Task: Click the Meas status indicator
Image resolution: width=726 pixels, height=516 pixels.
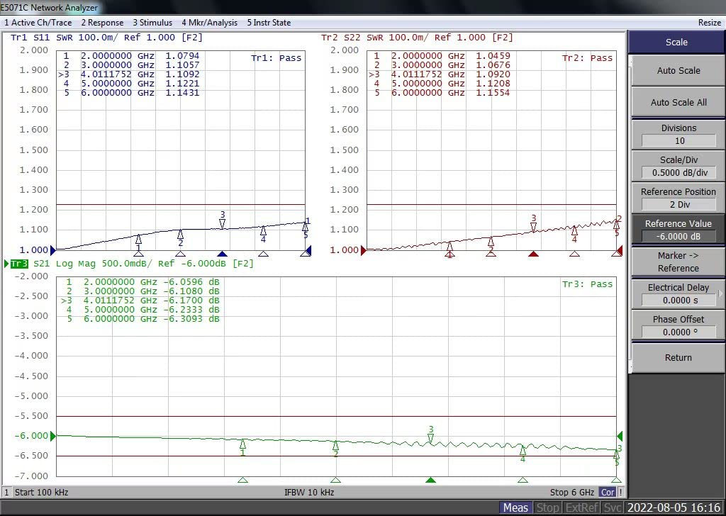Action: pyautogui.click(x=515, y=507)
